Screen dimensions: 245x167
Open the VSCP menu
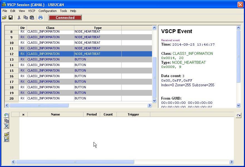point(32,11)
